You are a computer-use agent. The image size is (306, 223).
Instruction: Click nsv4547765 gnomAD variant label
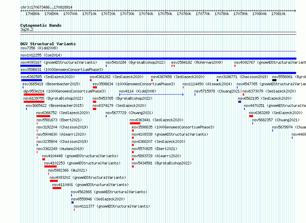[x=271, y=84]
